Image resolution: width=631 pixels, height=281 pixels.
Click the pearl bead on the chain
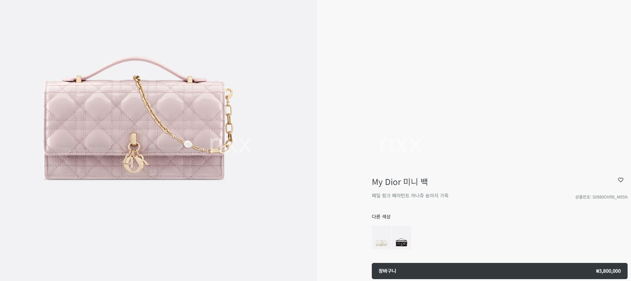187,144
